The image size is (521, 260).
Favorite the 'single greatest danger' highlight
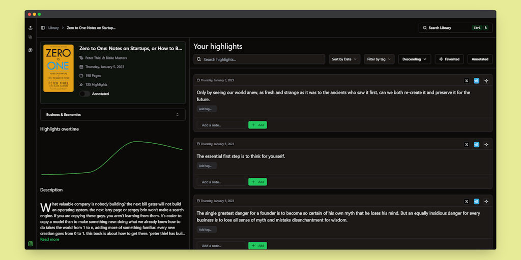(x=486, y=201)
